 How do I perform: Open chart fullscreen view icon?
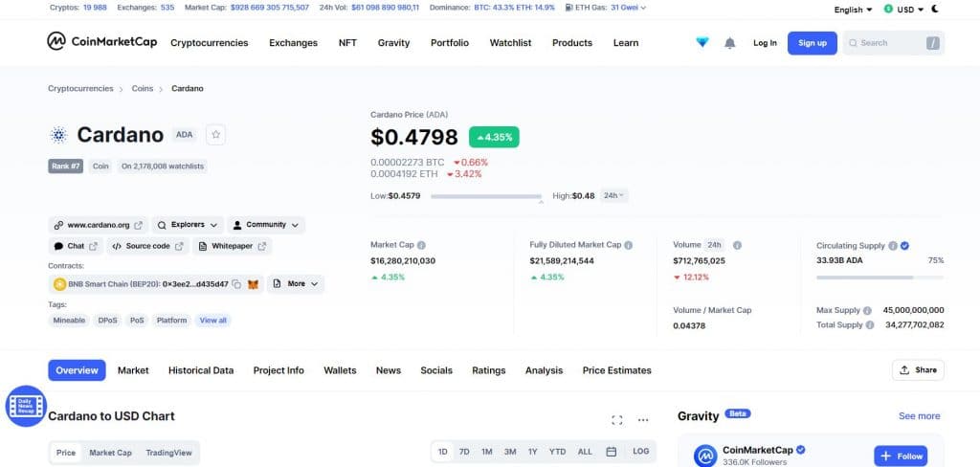pyautogui.click(x=617, y=419)
